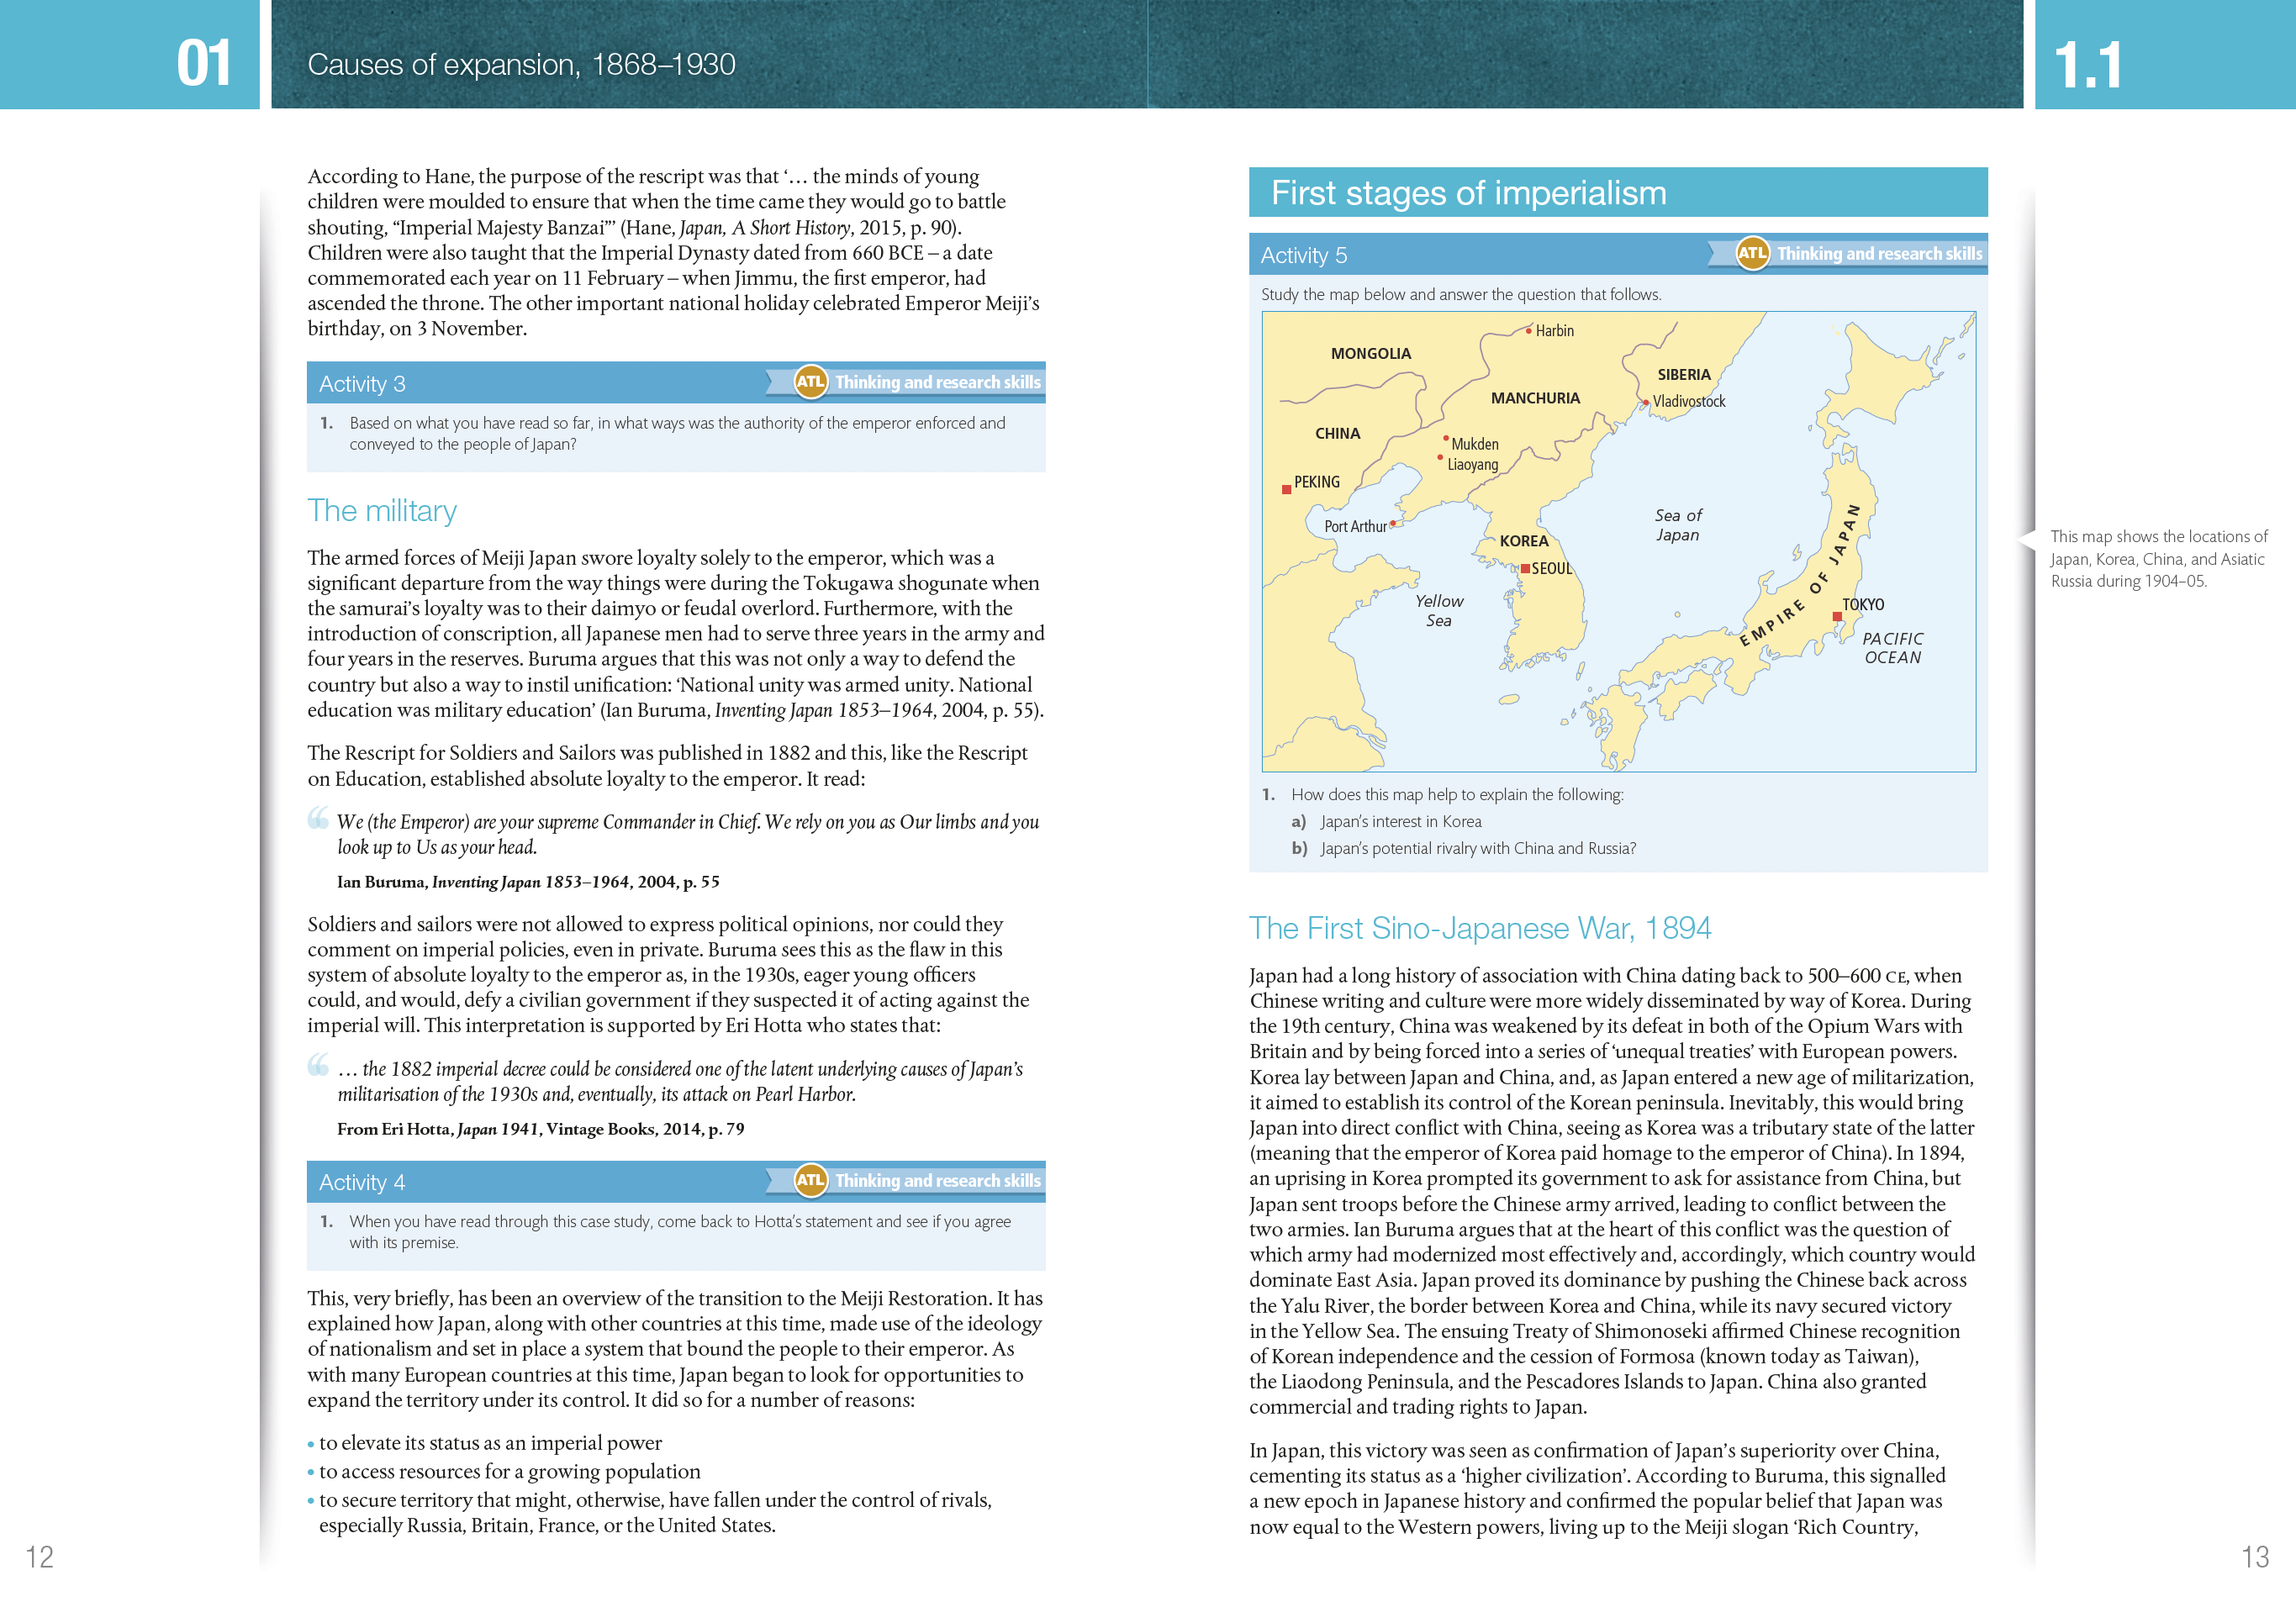Screen dimensions: 2296x1623
Task: Click page number 12 at the bottom left
Action: tap(39, 1557)
